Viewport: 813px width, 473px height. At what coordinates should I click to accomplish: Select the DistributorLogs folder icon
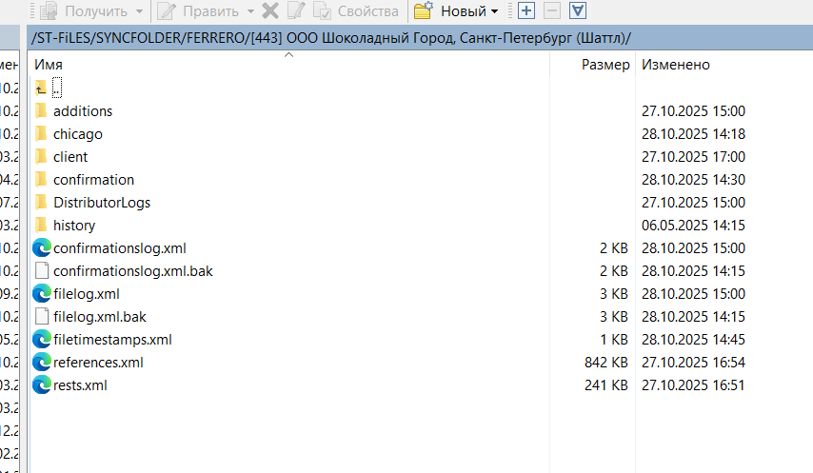pyautogui.click(x=41, y=202)
